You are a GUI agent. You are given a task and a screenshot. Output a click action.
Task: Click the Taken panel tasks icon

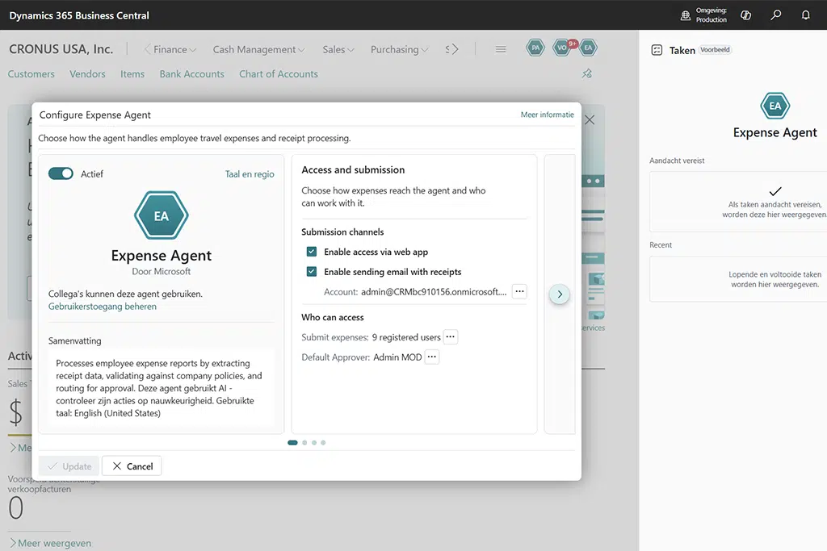tap(657, 50)
